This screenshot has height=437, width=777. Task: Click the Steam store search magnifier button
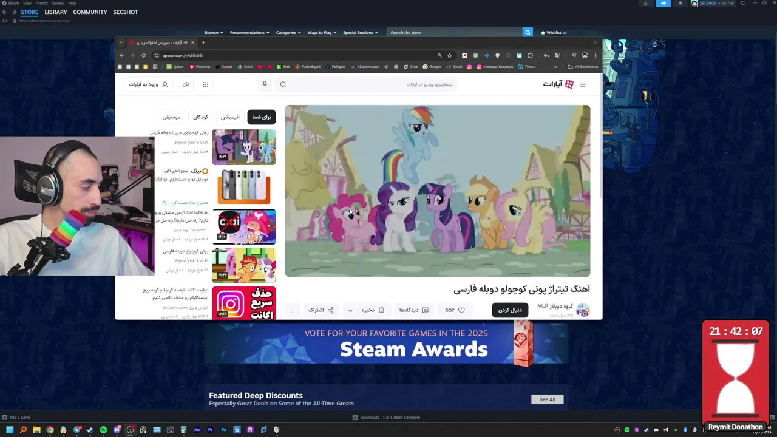click(528, 32)
